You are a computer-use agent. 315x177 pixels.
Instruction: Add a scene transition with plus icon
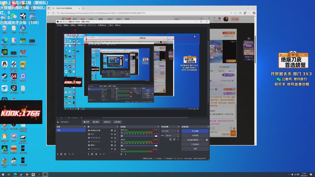point(170,139)
